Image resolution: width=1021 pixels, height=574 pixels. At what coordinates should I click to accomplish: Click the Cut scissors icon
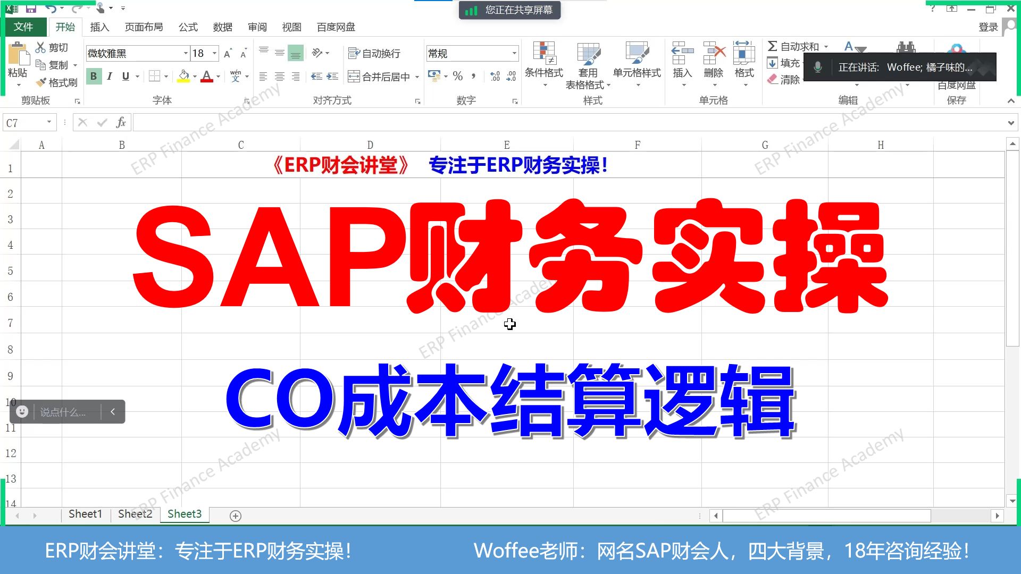(40, 47)
